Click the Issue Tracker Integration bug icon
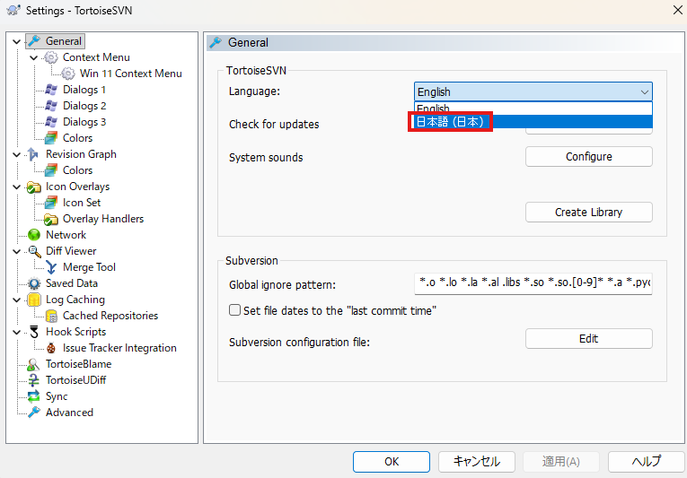This screenshot has height=478, width=687. point(51,348)
